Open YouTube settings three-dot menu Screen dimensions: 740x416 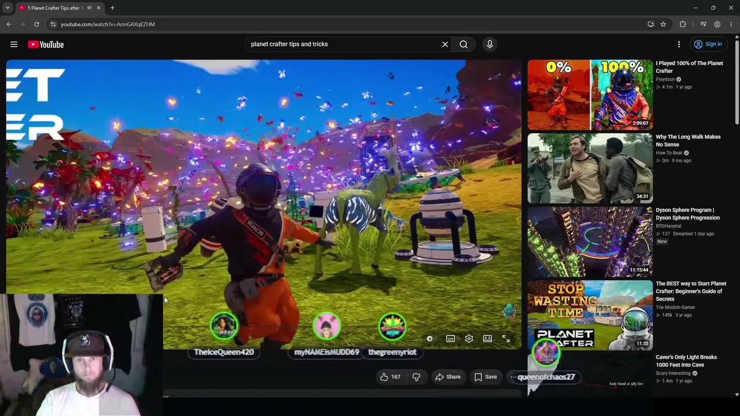coord(679,44)
